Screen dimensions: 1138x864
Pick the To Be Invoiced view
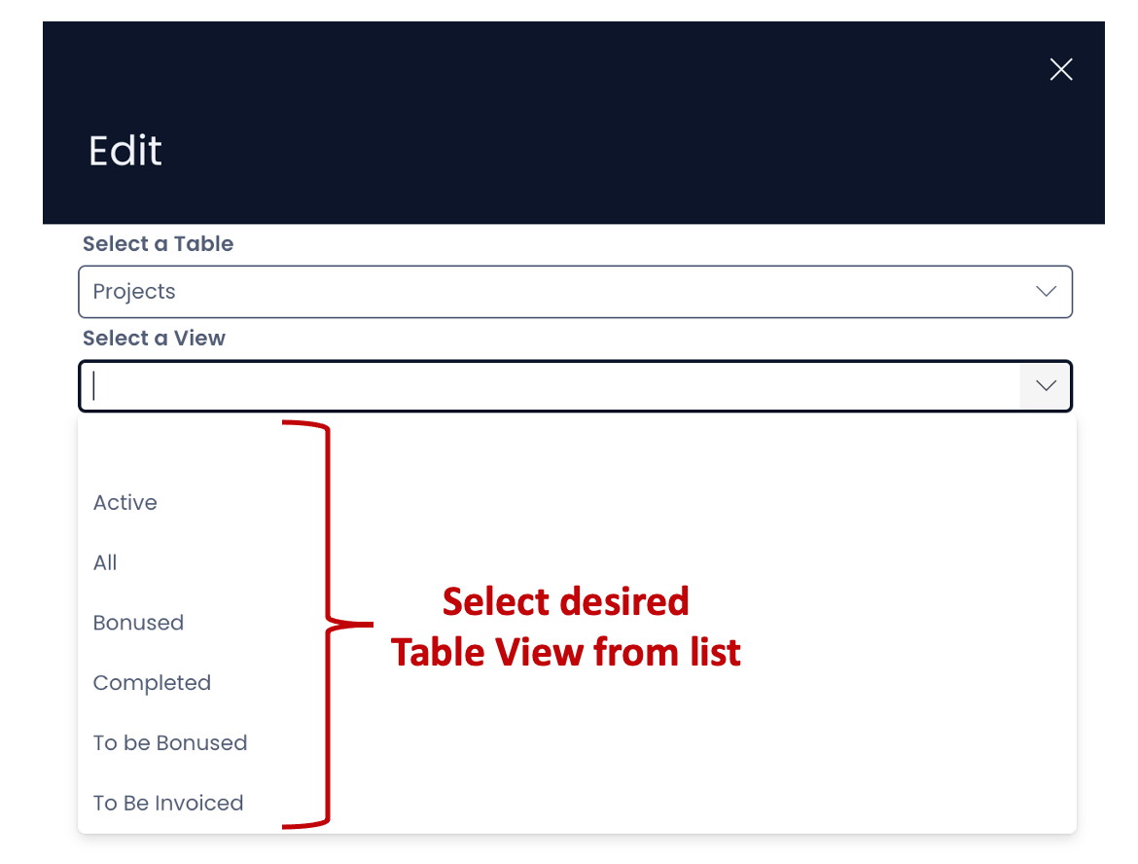[577, 803]
